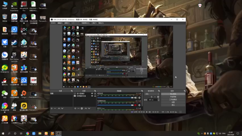Screen dimensions: 242x136
Task: Click the 300 ms transition duration field
Action: click(x=153, y=100)
